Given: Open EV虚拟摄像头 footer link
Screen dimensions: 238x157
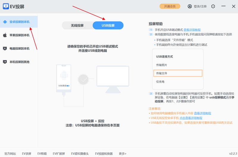Looking at the screenshot, I should 80,154.
